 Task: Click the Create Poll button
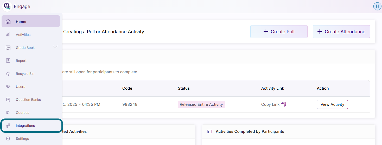click(279, 31)
